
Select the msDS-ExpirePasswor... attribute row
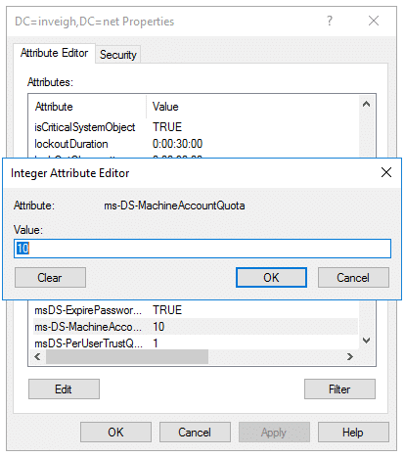pos(196,310)
